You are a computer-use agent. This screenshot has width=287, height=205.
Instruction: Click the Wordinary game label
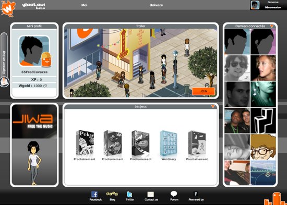(x=169, y=159)
